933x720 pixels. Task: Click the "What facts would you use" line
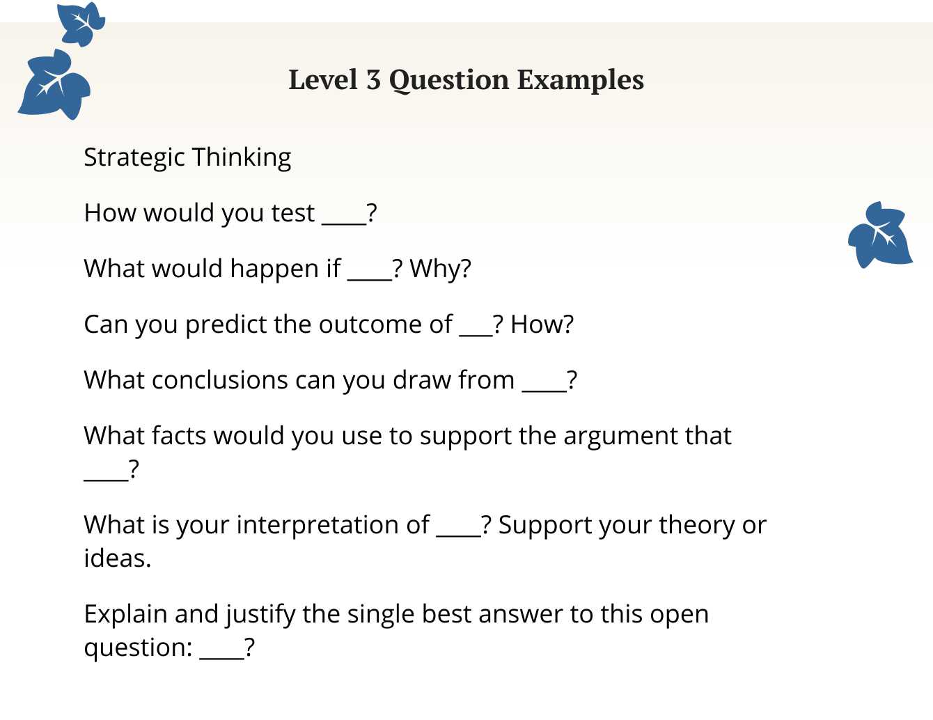(x=407, y=436)
